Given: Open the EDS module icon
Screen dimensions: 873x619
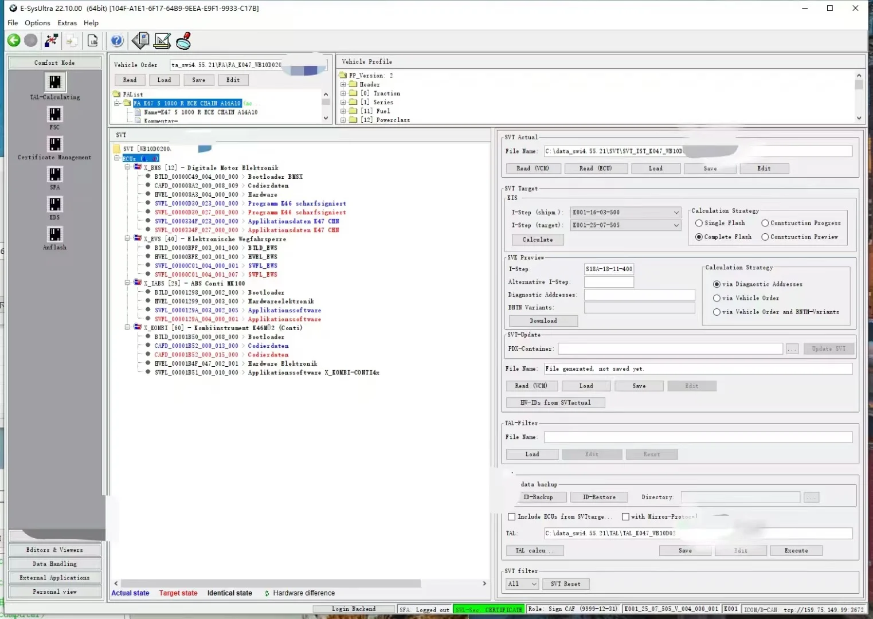Looking at the screenshot, I should point(55,204).
